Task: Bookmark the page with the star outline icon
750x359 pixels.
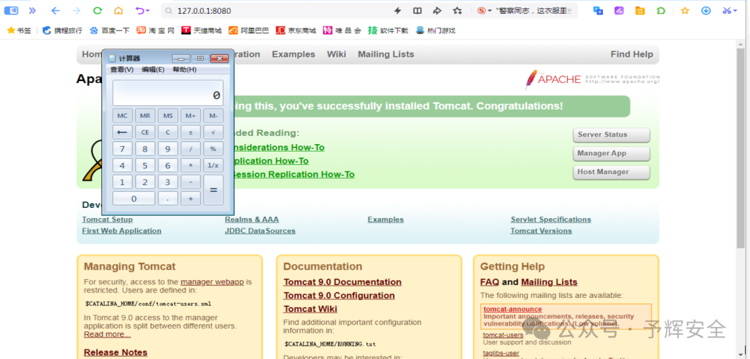Action: pos(457,10)
